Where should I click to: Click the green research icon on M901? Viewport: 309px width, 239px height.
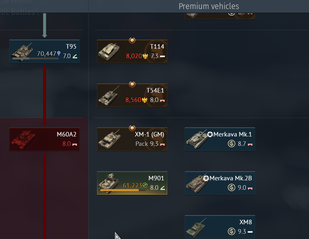coord(145,185)
